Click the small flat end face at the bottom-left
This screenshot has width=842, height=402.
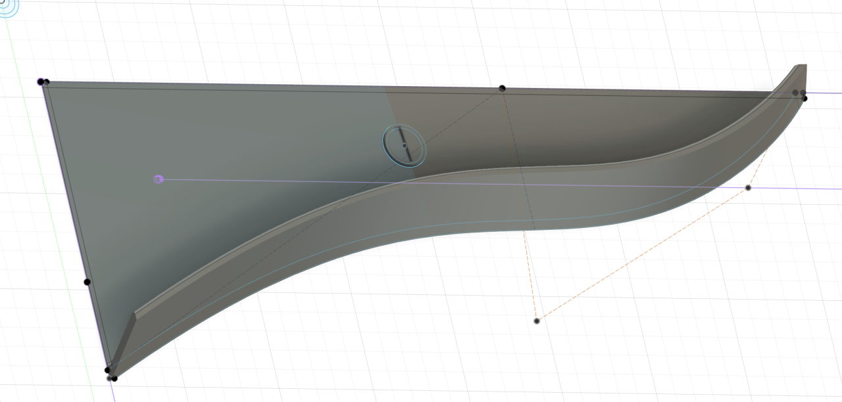tap(127, 335)
